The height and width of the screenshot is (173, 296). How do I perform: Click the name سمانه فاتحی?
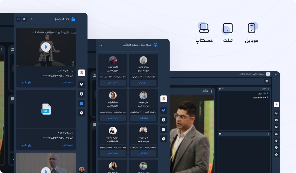[143, 67]
